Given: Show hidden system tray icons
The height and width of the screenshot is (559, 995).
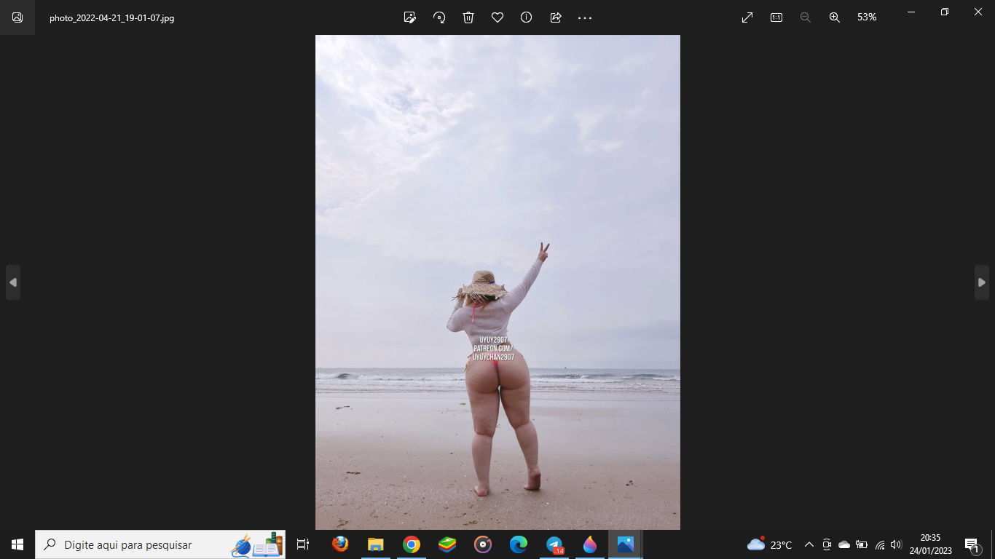Looking at the screenshot, I should [x=809, y=544].
